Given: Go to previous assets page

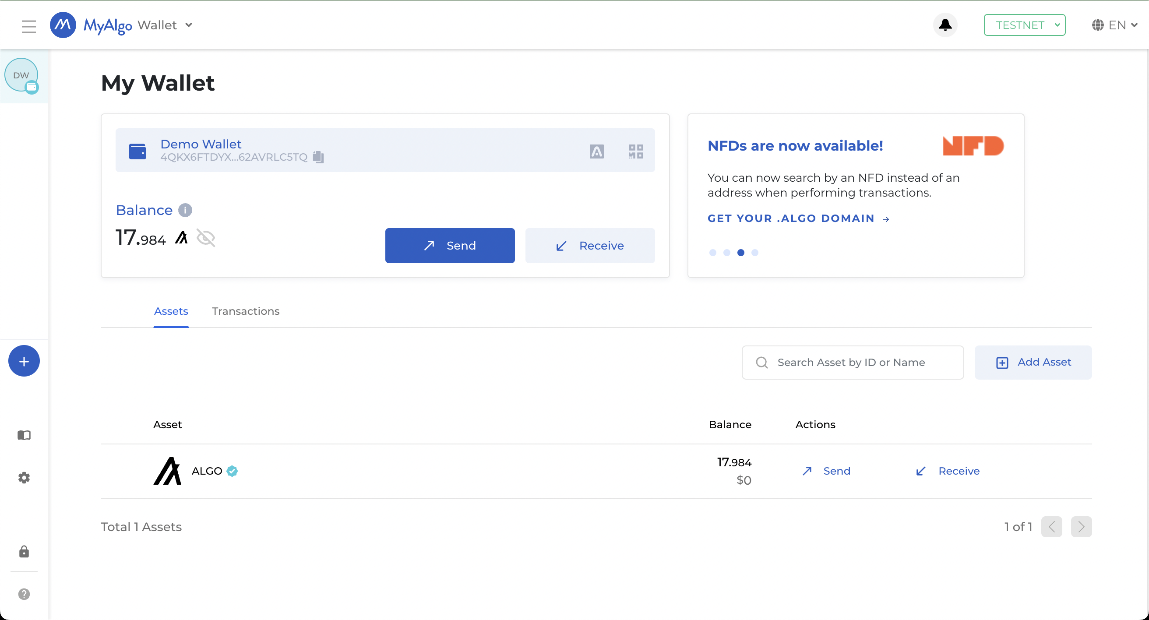Looking at the screenshot, I should [1051, 527].
